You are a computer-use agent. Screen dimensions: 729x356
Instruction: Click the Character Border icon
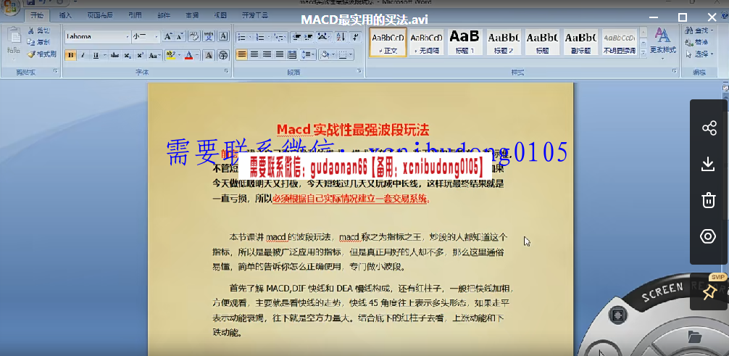tap(223, 36)
